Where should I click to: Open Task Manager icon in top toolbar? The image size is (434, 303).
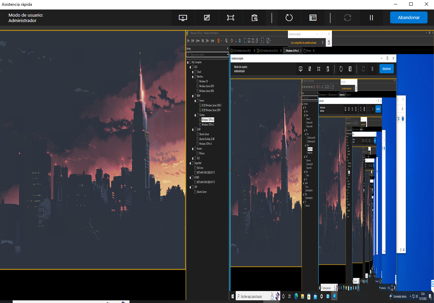tap(313, 18)
